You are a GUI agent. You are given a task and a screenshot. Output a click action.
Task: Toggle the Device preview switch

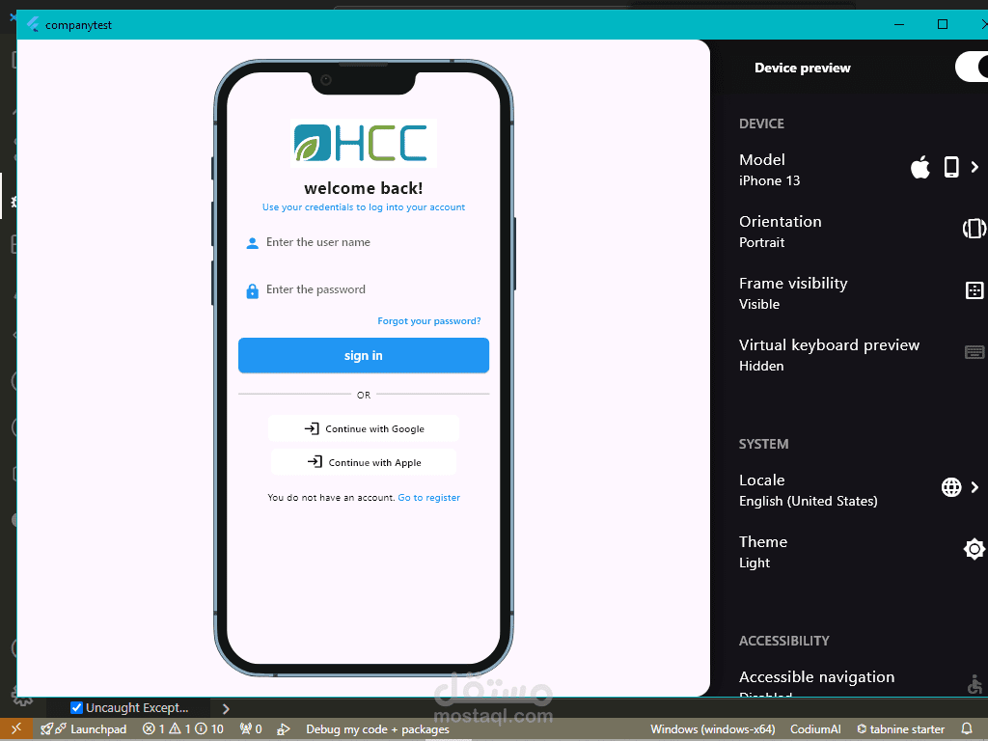[x=973, y=67]
